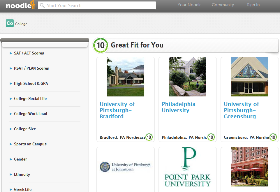Open the Philadelphia University link

coord(179,107)
